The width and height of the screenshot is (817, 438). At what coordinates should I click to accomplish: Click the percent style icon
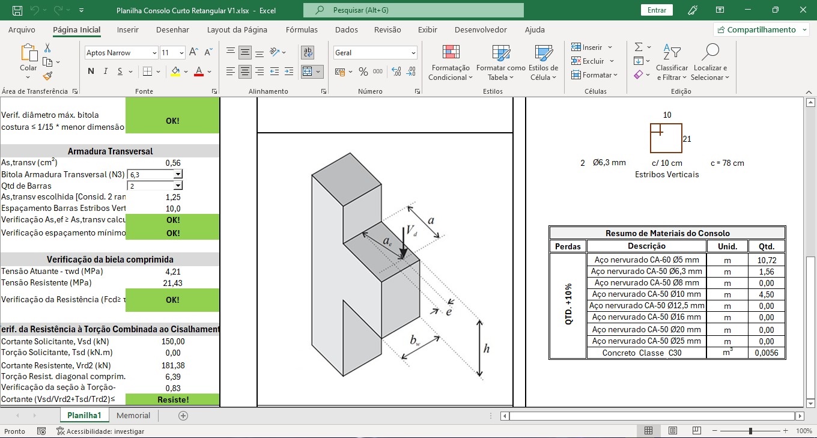click(x=363, y=71)
